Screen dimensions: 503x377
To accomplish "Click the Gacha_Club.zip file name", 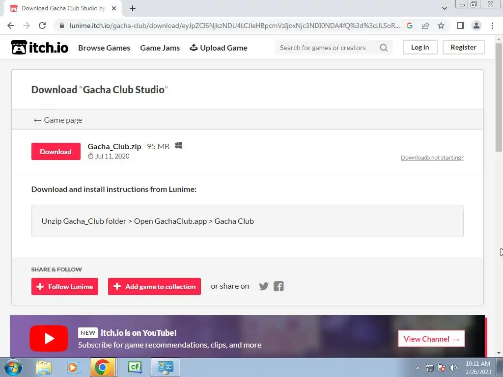I will [114, 146].
